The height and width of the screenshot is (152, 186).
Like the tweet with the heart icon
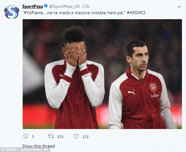76,136
